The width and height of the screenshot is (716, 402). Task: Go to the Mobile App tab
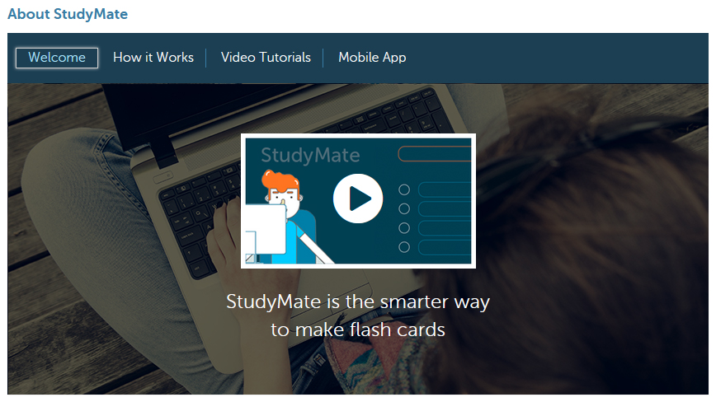[372, 58]
